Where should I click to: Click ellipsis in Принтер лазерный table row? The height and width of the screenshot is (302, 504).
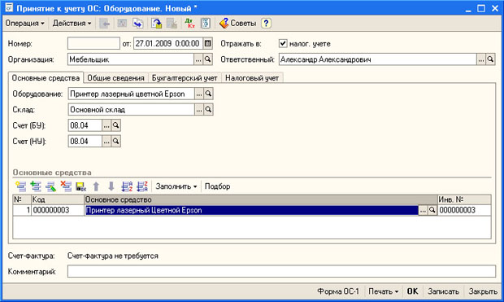click(x=423, y=210)
